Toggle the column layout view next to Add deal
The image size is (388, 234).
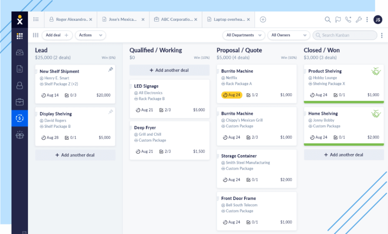36,35
